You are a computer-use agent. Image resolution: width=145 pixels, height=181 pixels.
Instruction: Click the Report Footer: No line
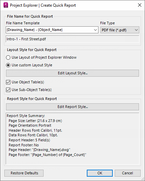24,145
